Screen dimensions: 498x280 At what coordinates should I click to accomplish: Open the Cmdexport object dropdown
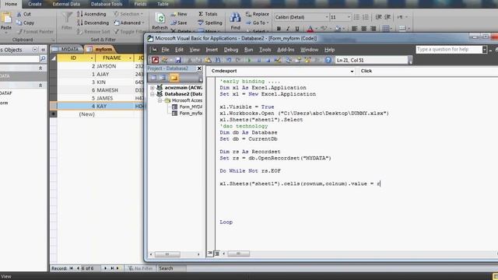pos(352,71)
